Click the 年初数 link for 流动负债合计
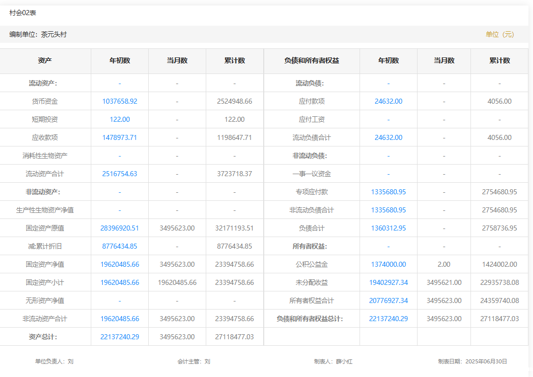This screenshot has width=533, height=377. [388, 137]
